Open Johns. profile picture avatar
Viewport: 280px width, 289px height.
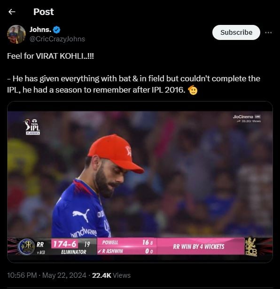tap(16, 34)
